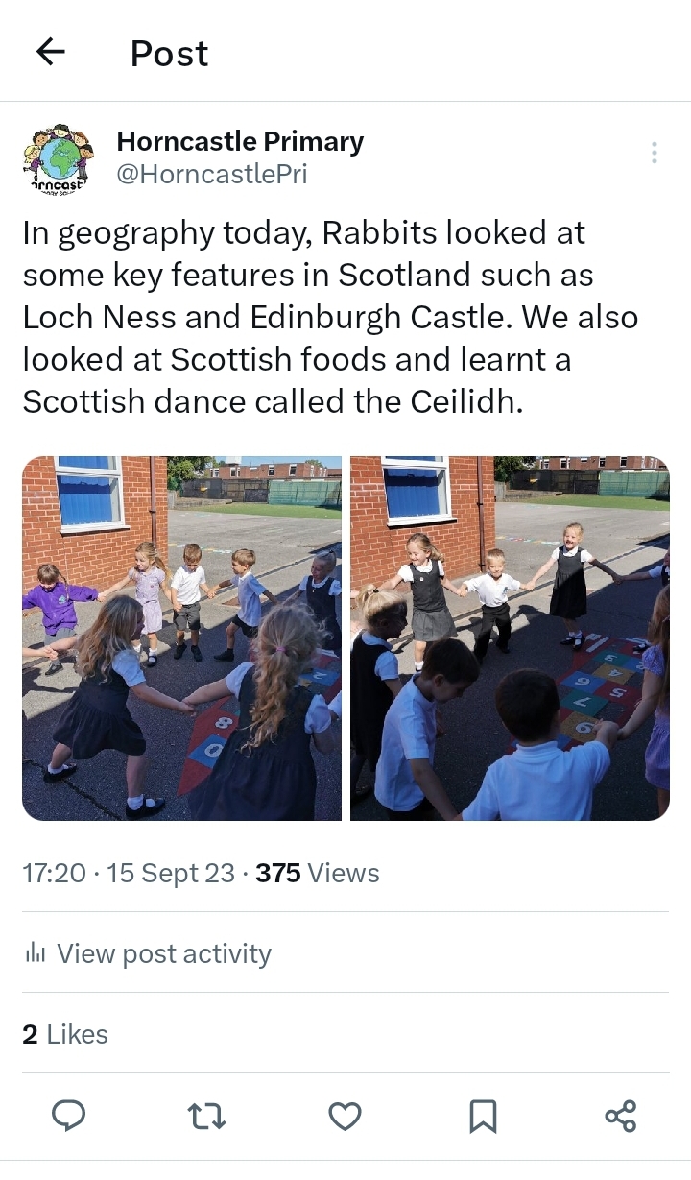The image size is (691, 1180).
Task: Like the post with heart icon
Action: (x=345, y=1116)
